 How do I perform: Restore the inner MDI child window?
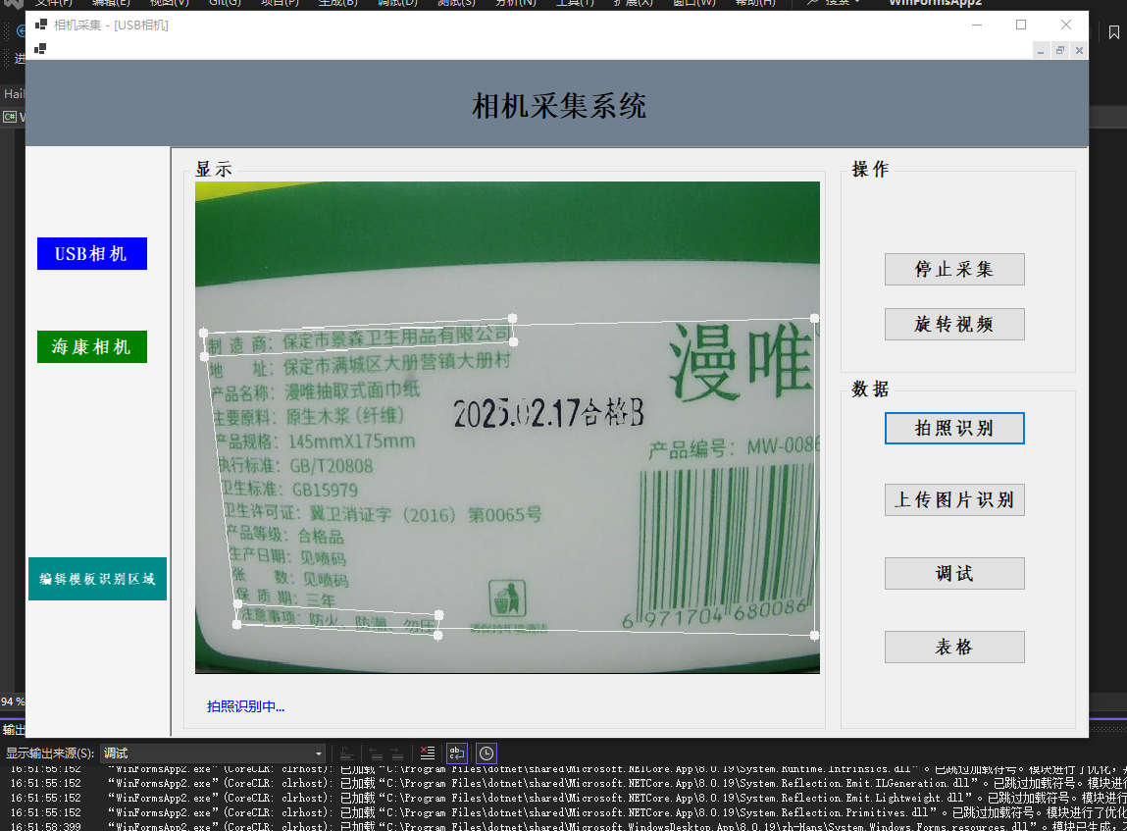1060,50
